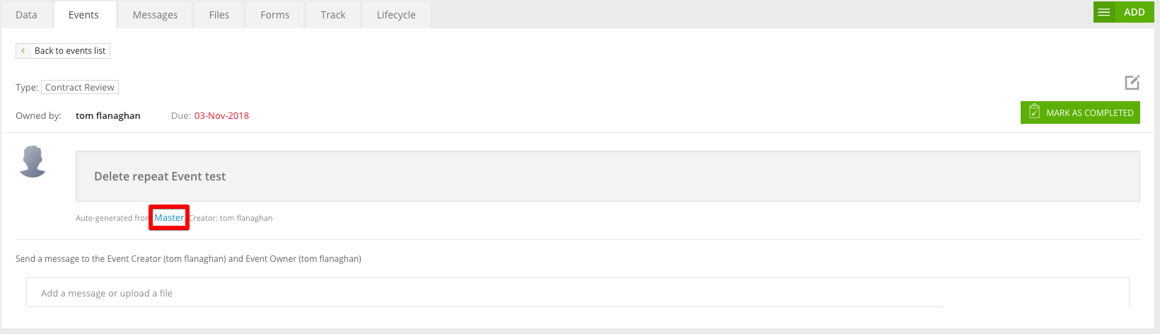1160x334 pixels.
Task: Select the Events tab
Action: point(83,15)
